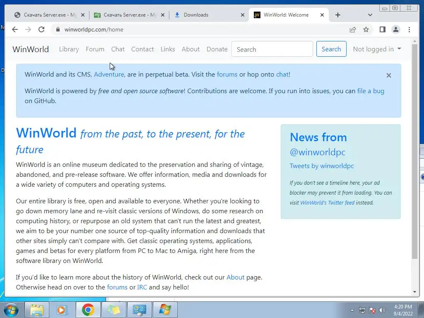Follow the Adventure CMS link

(x=109, y=75)
